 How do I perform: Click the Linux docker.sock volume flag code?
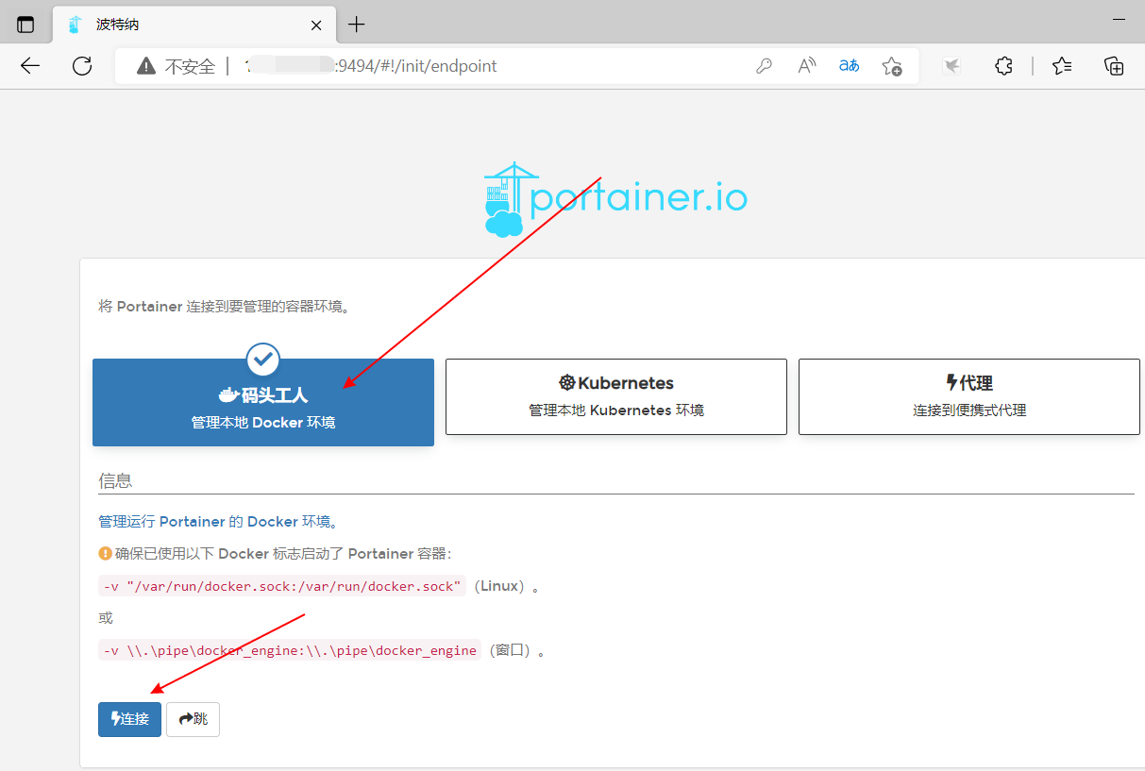[x=282, y=586]
